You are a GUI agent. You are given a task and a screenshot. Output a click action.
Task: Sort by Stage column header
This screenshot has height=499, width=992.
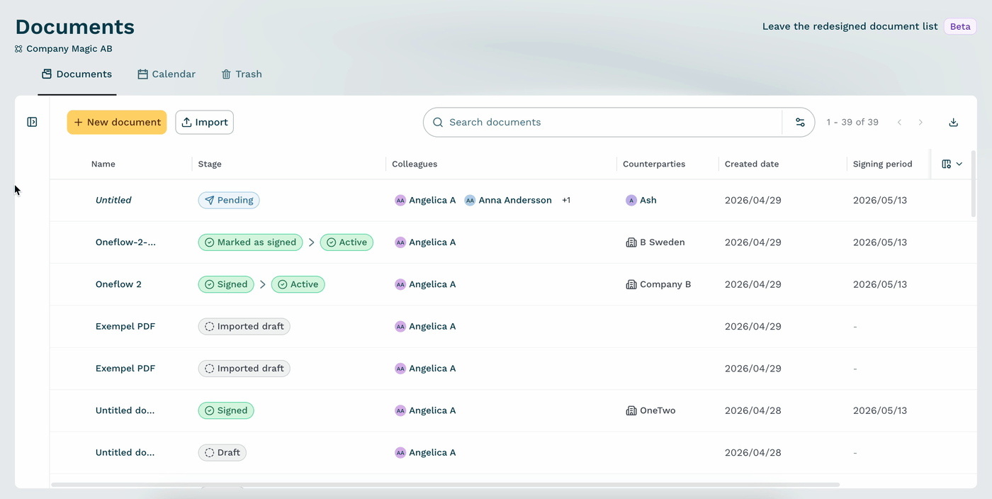pyautogui.click(x=210, y=164)
